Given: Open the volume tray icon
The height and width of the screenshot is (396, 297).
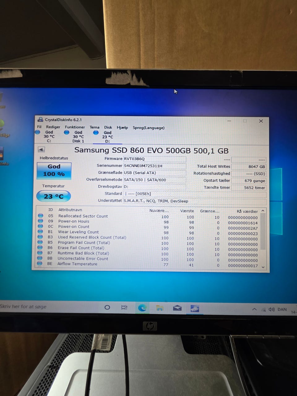Looking at the screenshot, I should point(272,309).
